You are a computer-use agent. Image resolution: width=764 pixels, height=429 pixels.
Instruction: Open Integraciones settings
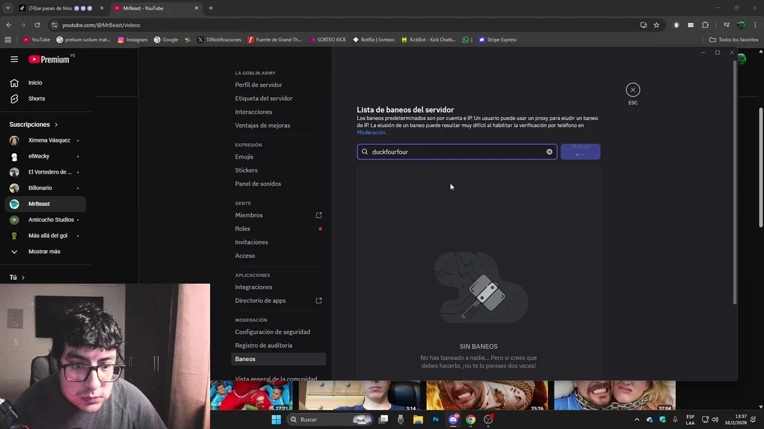coord(253,287)
